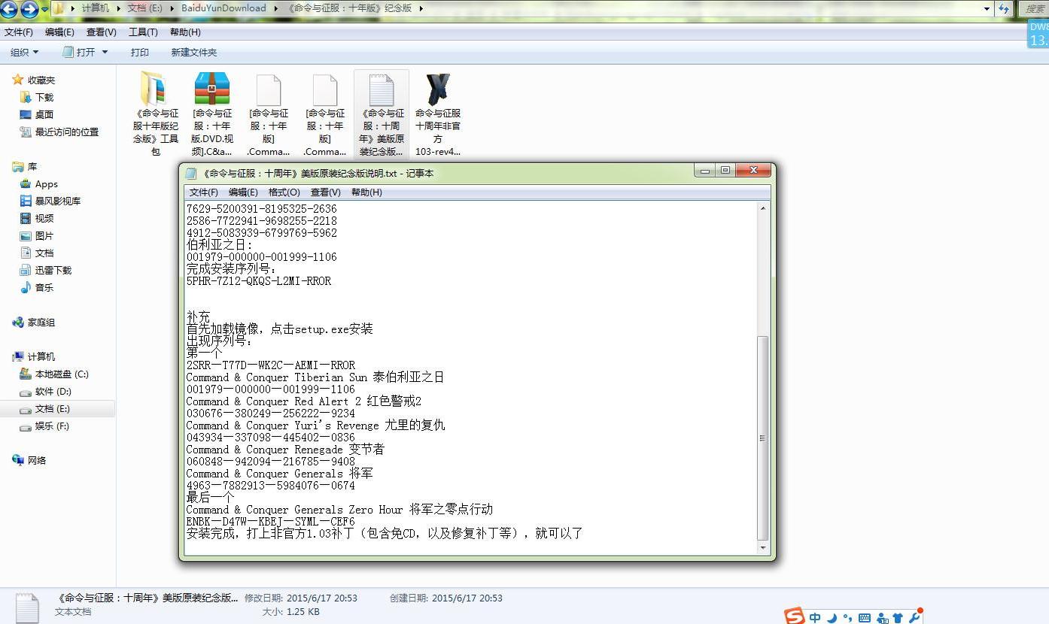Open Sogou wrench settings icon
Image resolution: width=1049 pixels, height=624 pixels.
[914, 618]
